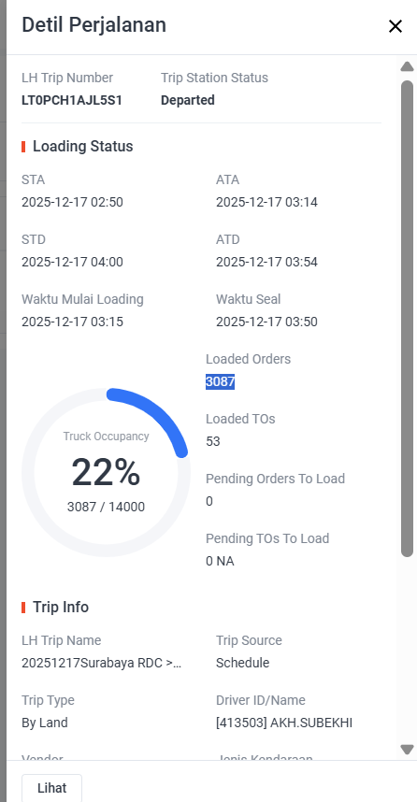Image resolution: width=417 pixels, height=802 pixels.
Task: Click the Waktu Seal timestamp value
Action: click(266, 322)
